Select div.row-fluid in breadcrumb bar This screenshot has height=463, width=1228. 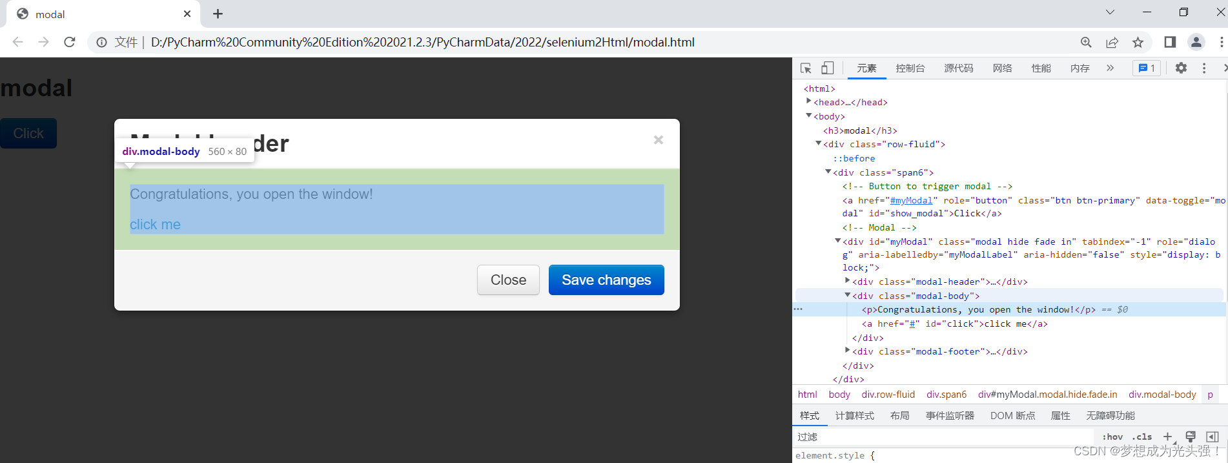[x=888, y=395]
